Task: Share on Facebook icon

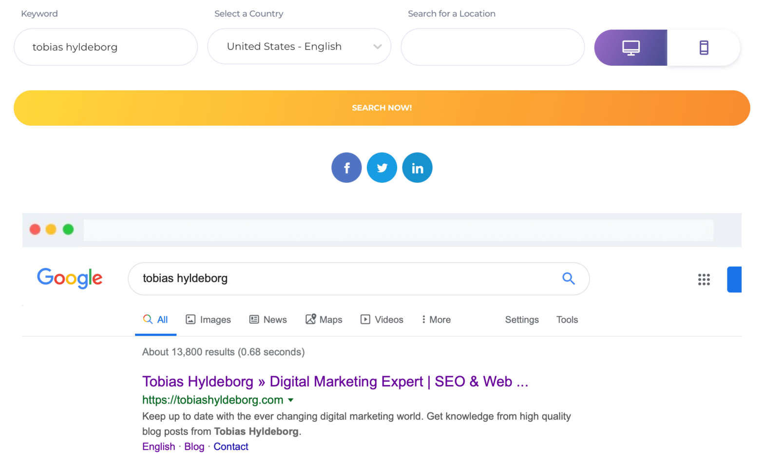Action: [x=346, y=168]
